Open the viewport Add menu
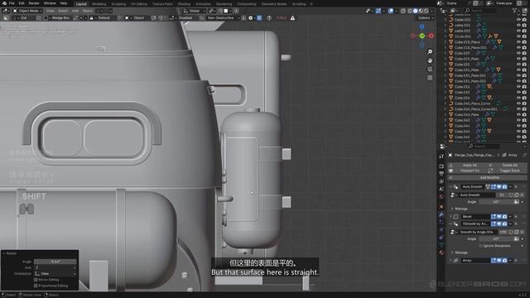 (75, 11)
